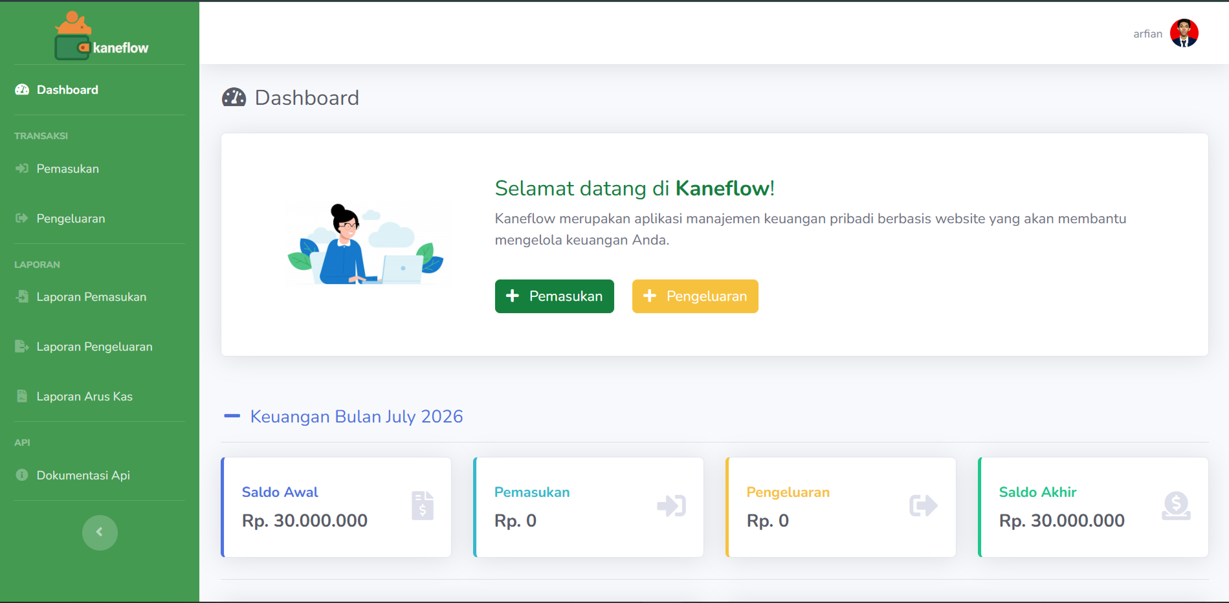Click the Laporan Arus Kas document icon
The height and width of the screenshot is (603, 1229).
22,396
